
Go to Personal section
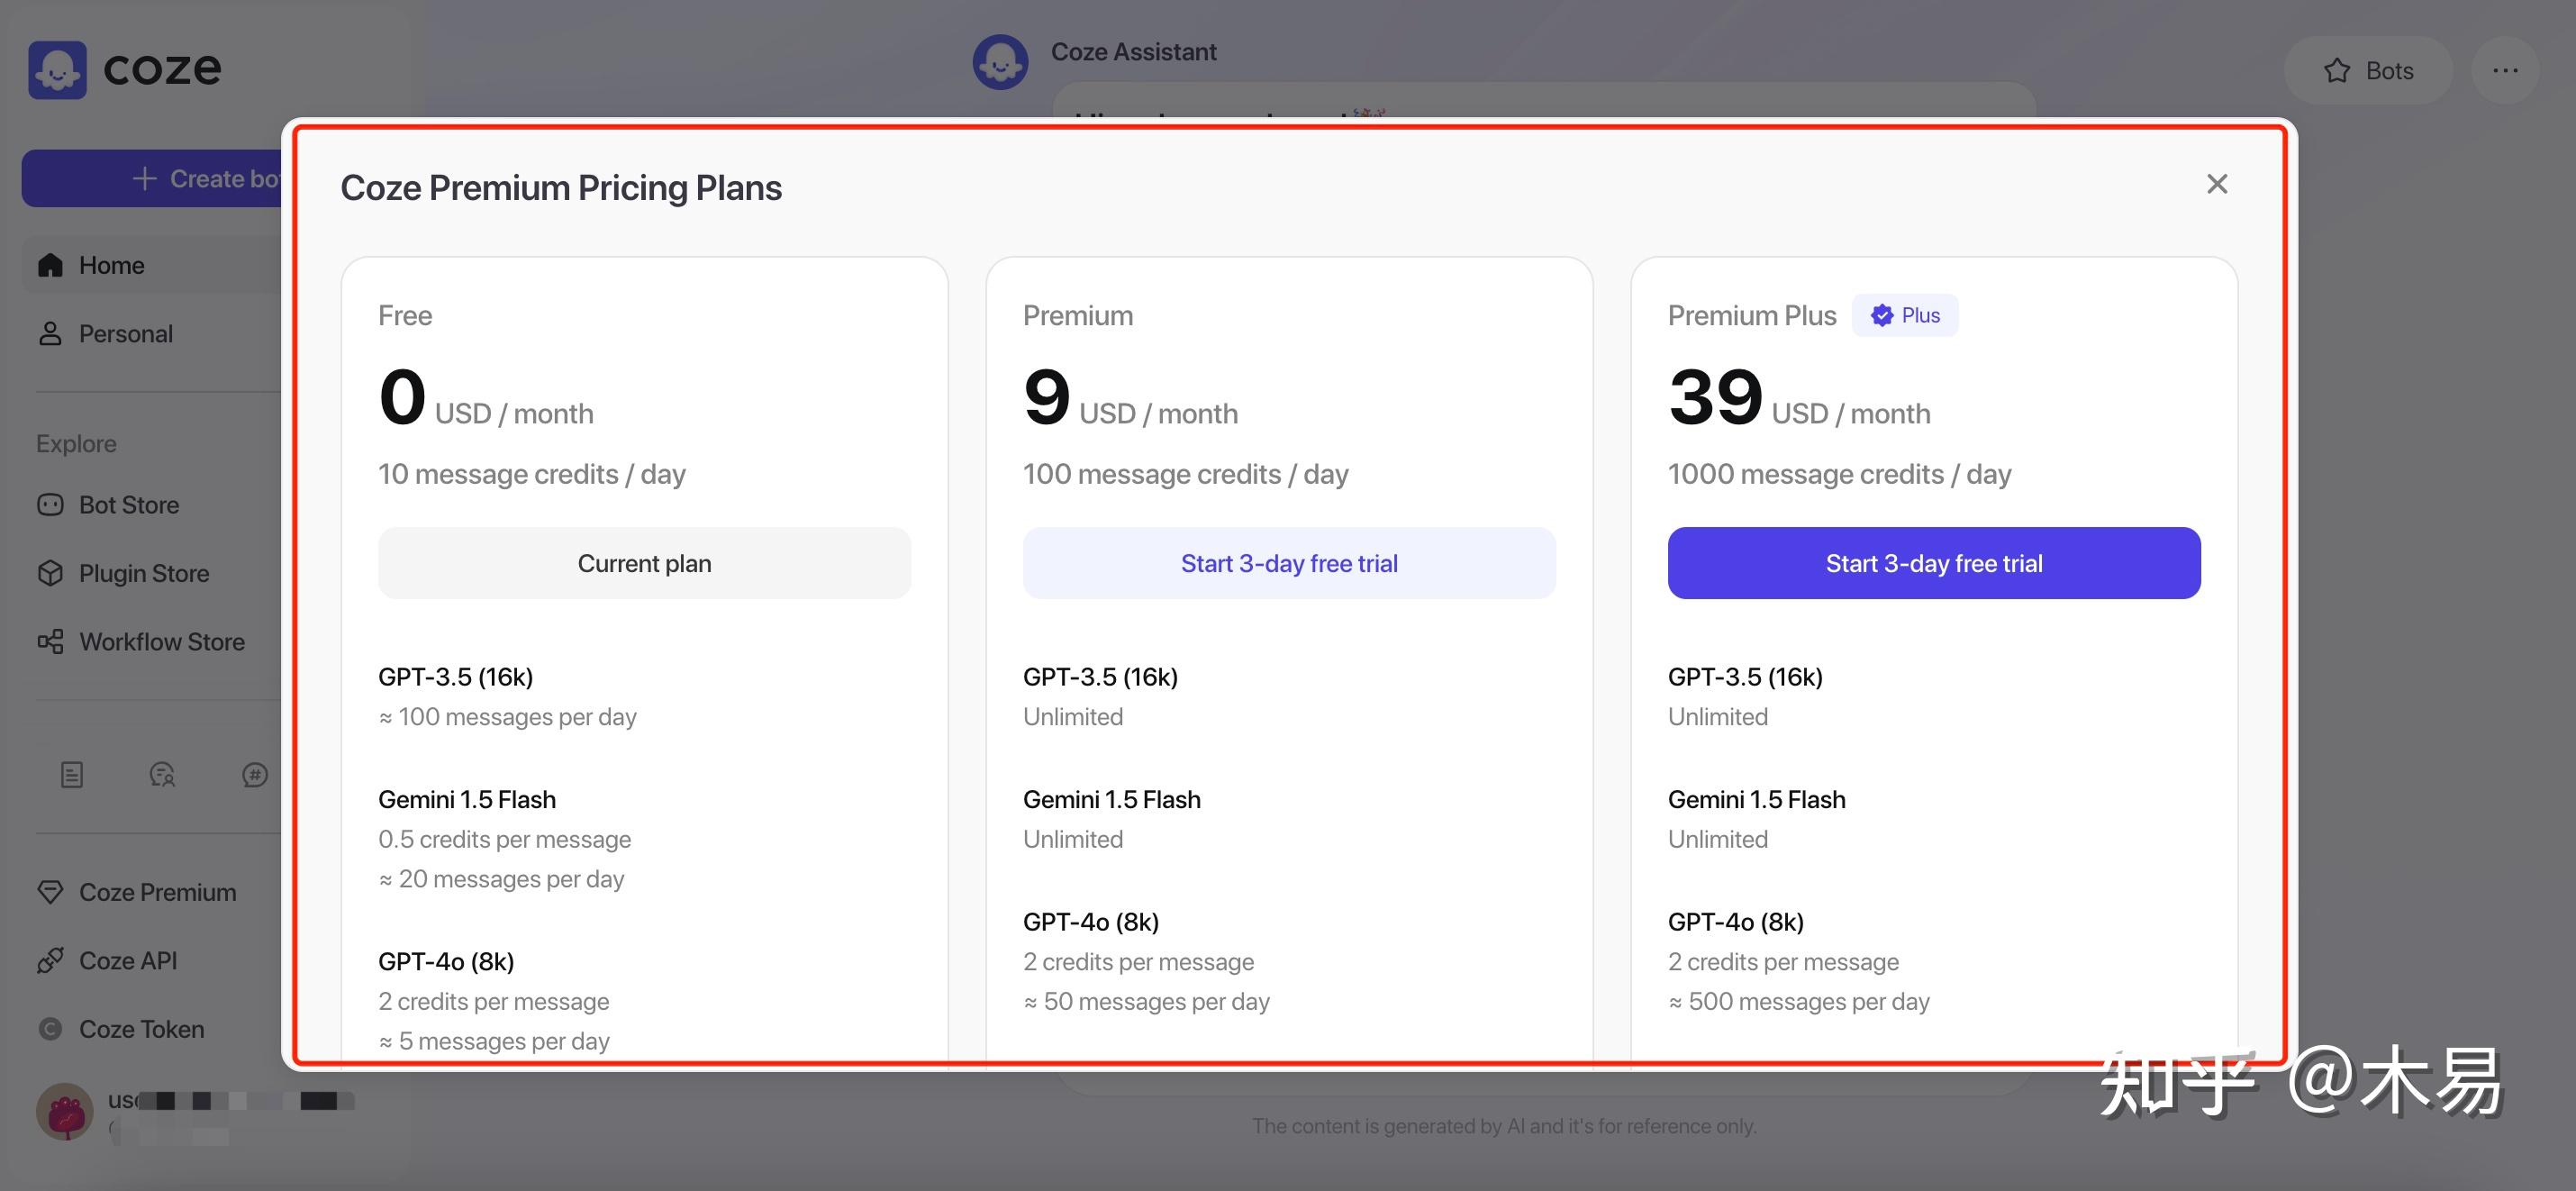coord(125,334)
